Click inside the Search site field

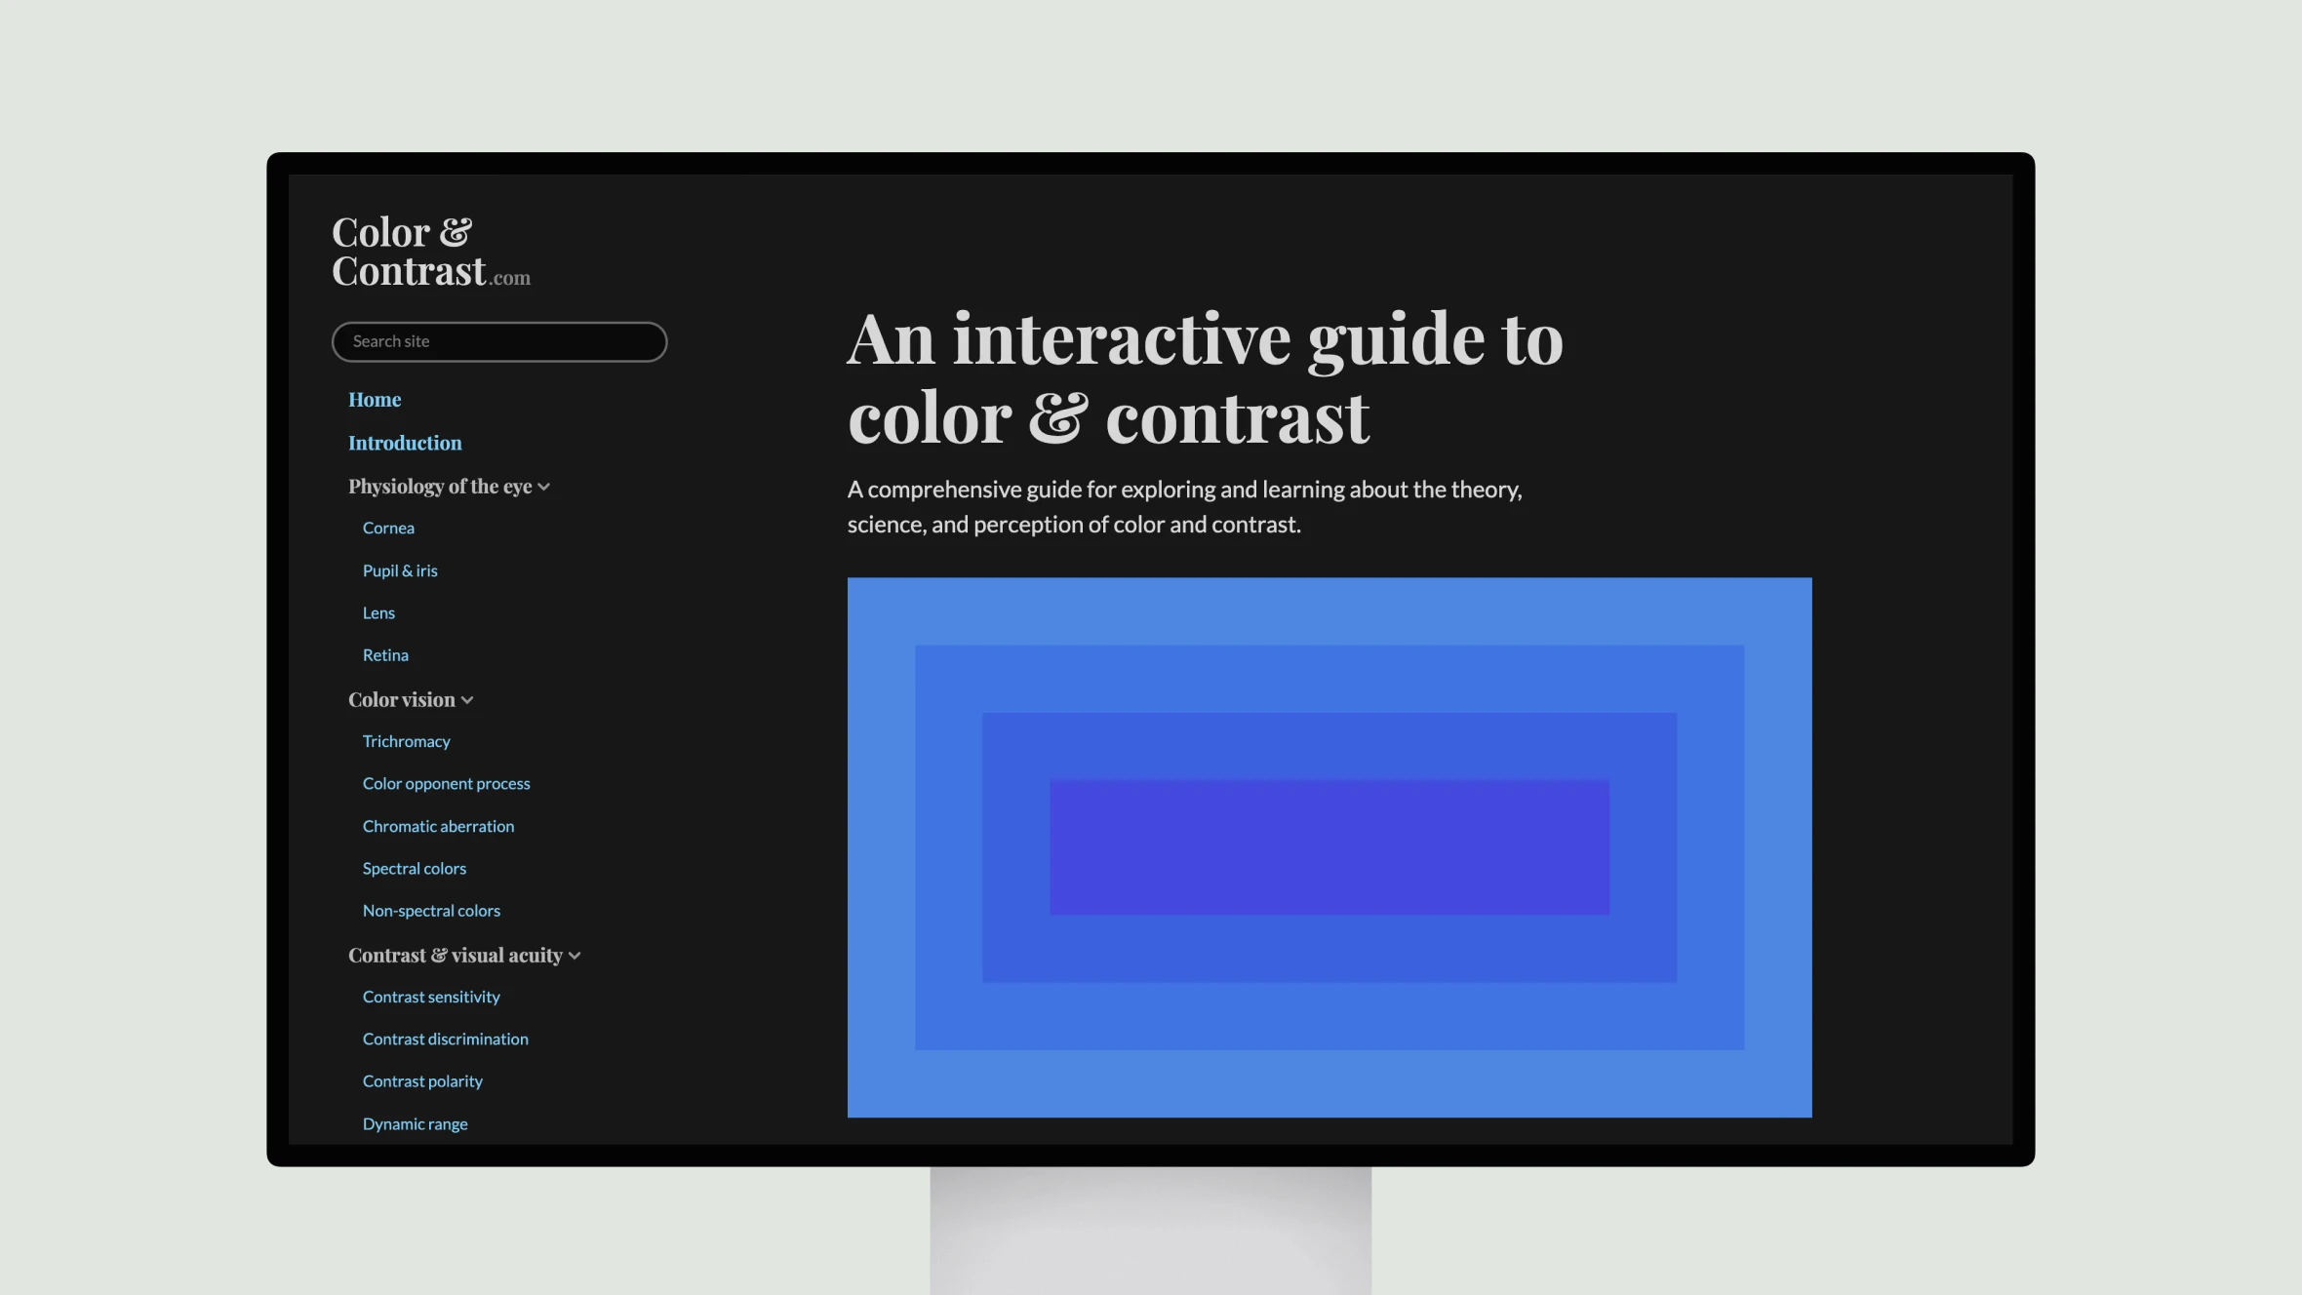pyautogui.click(x=498, y=340)
